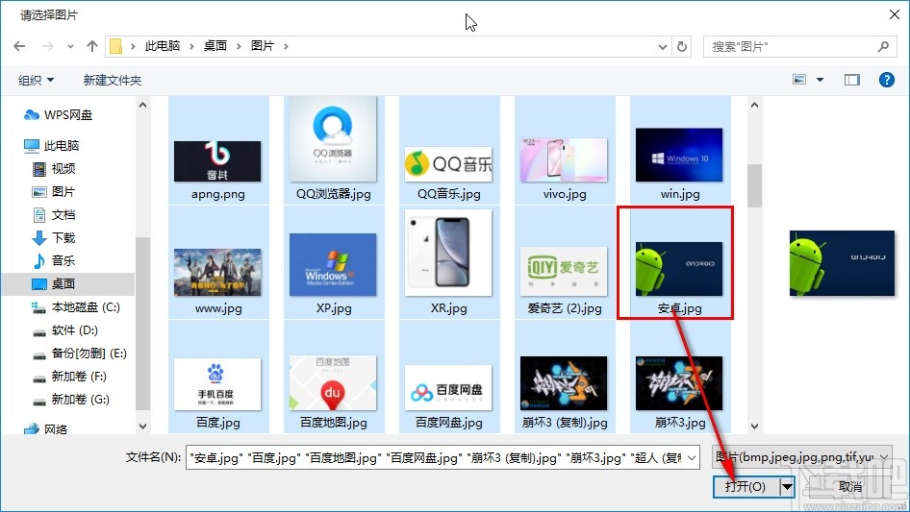Image resolution: width=910 pixels, height=512 pixels.
Task: Open the 视频 folder
Action: [x=54, y=169]
